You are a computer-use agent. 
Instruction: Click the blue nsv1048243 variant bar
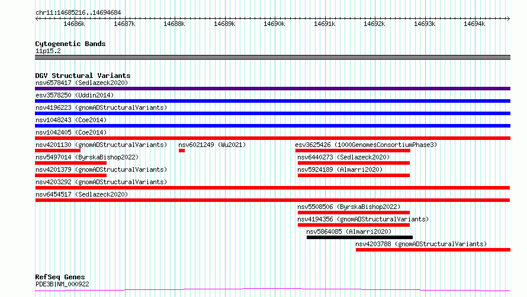tap(272, 126)
